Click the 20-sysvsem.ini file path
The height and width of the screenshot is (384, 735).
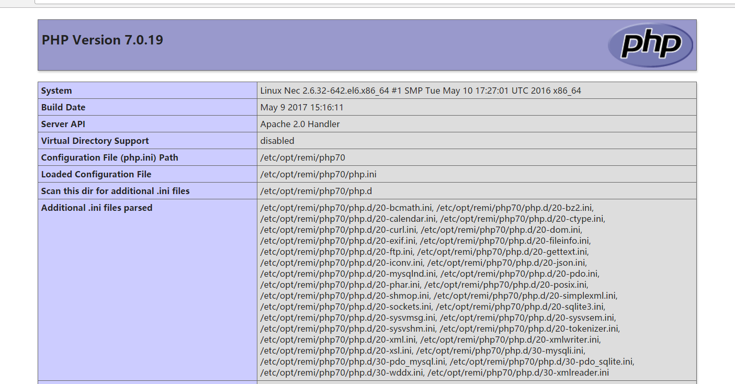[x=528, y=318]
